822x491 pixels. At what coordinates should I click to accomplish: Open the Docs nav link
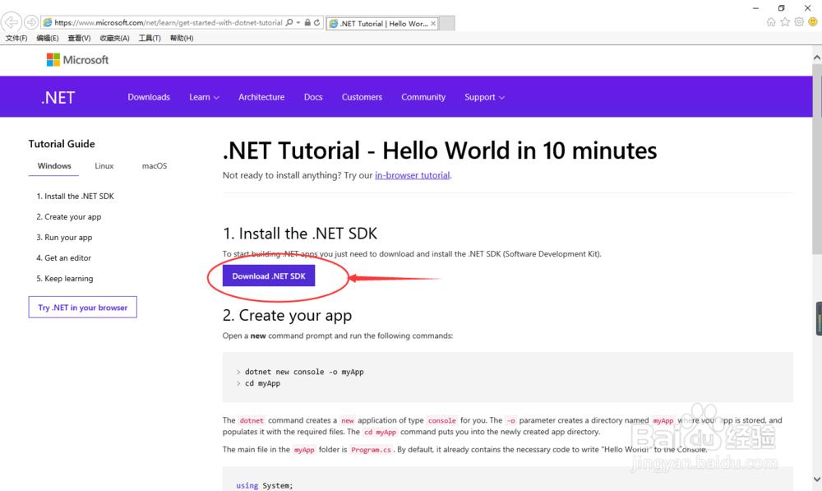(x=313, y=97)
